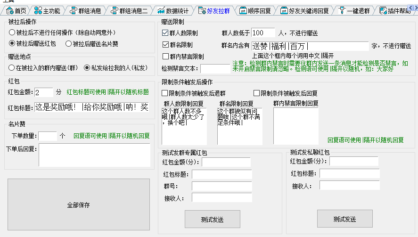Click the 红包标题 field with 这是奖励哦
This screenshot has height=237, width=418.
coord(92,107)
